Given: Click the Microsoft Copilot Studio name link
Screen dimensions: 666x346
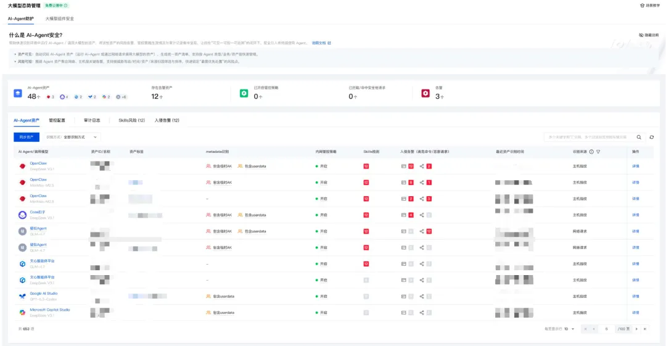Looking at the screenshot, I should [x=50, y=310].
